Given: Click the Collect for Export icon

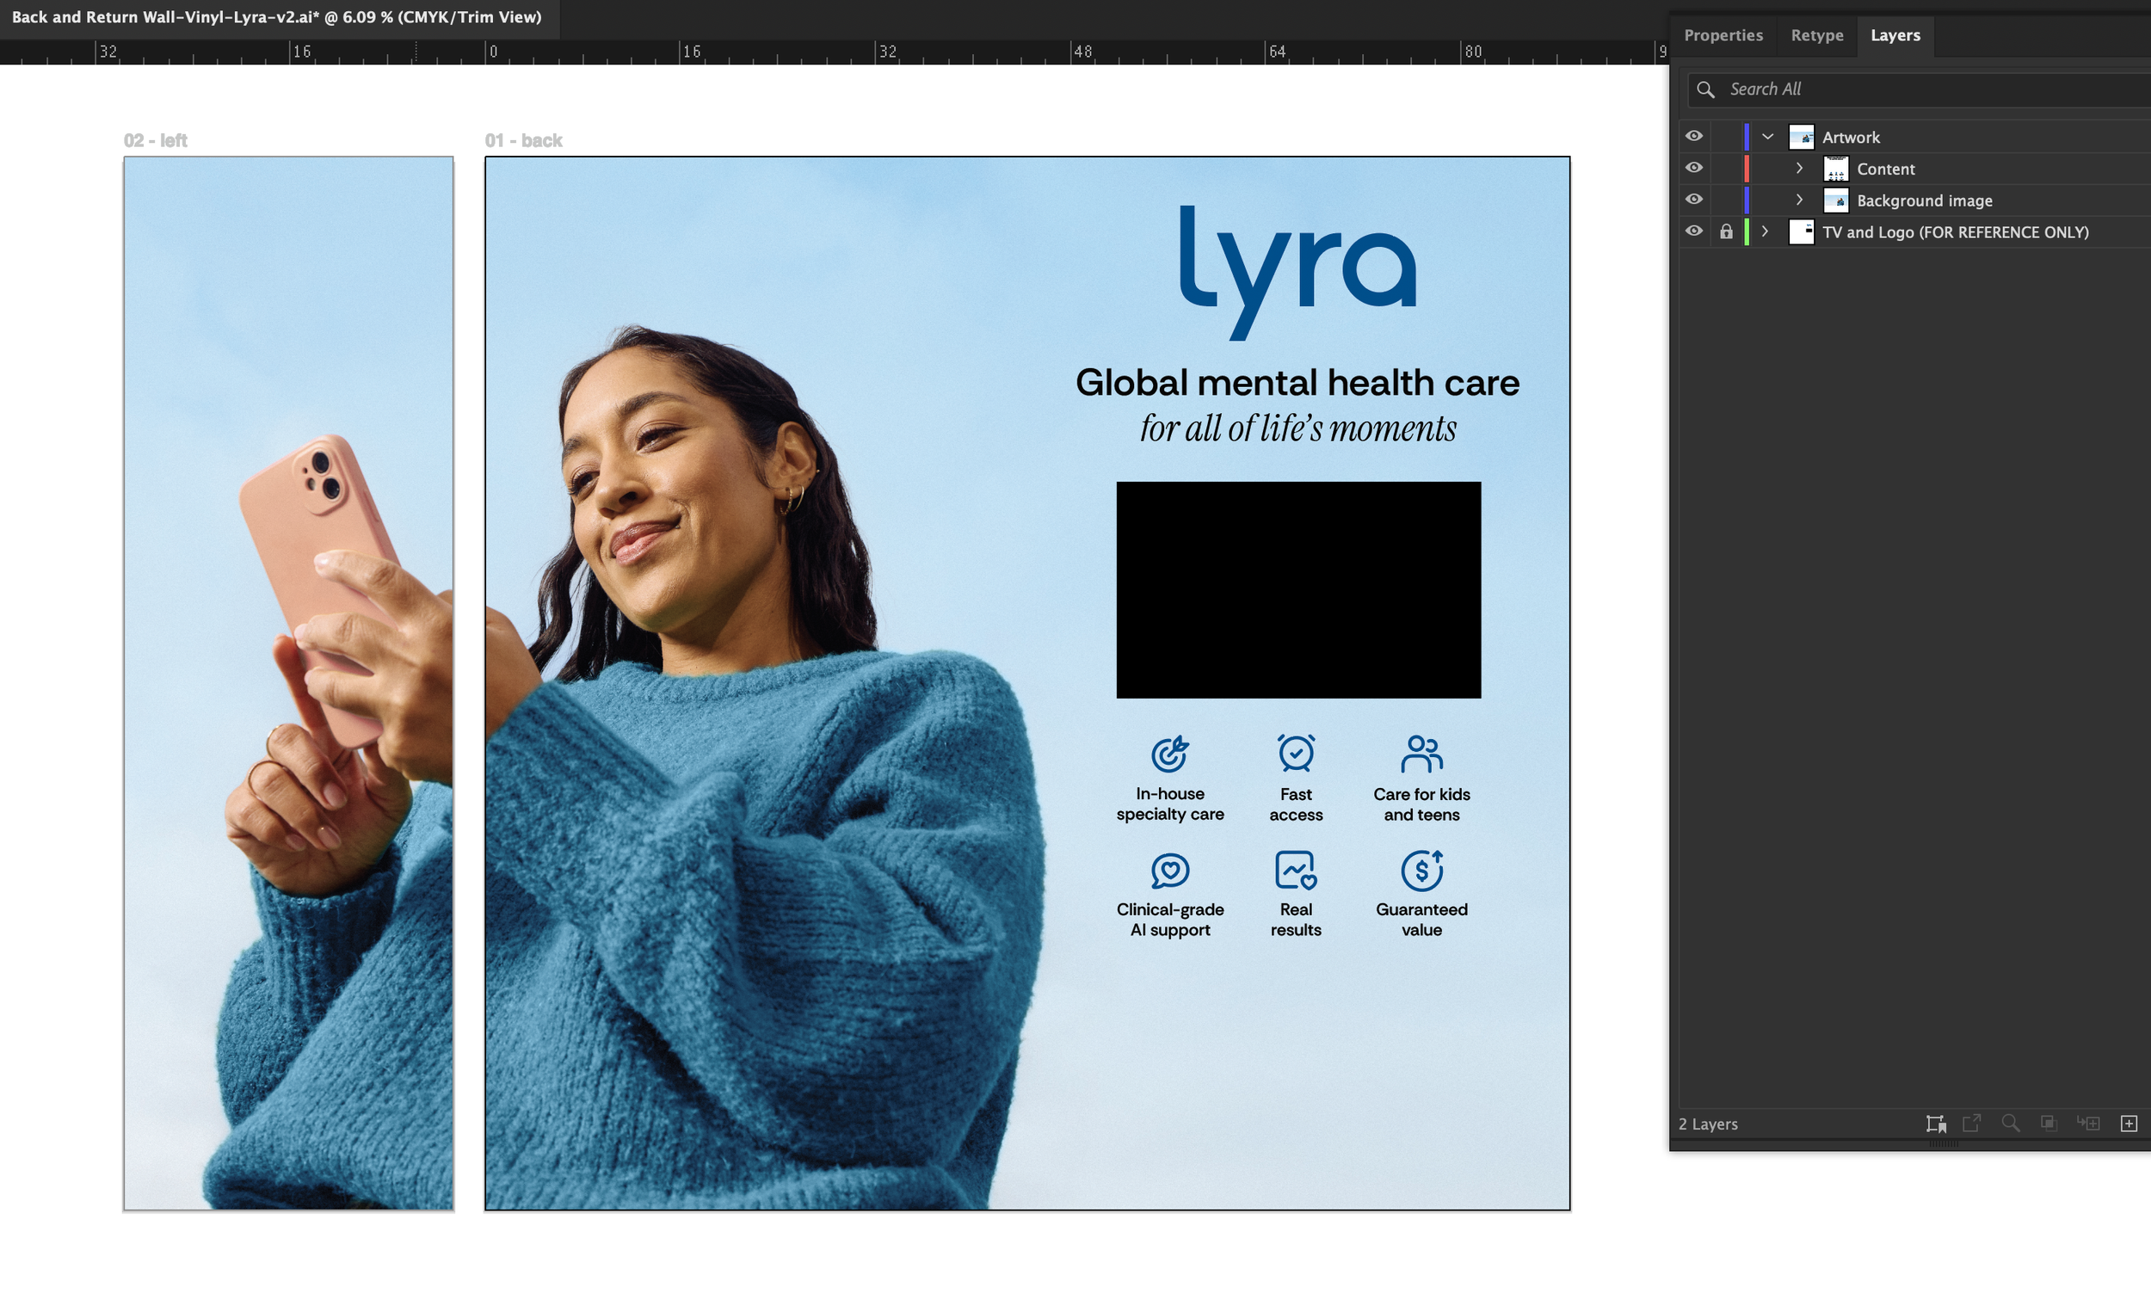Looking at the screenshot, I should 1938,1124.
